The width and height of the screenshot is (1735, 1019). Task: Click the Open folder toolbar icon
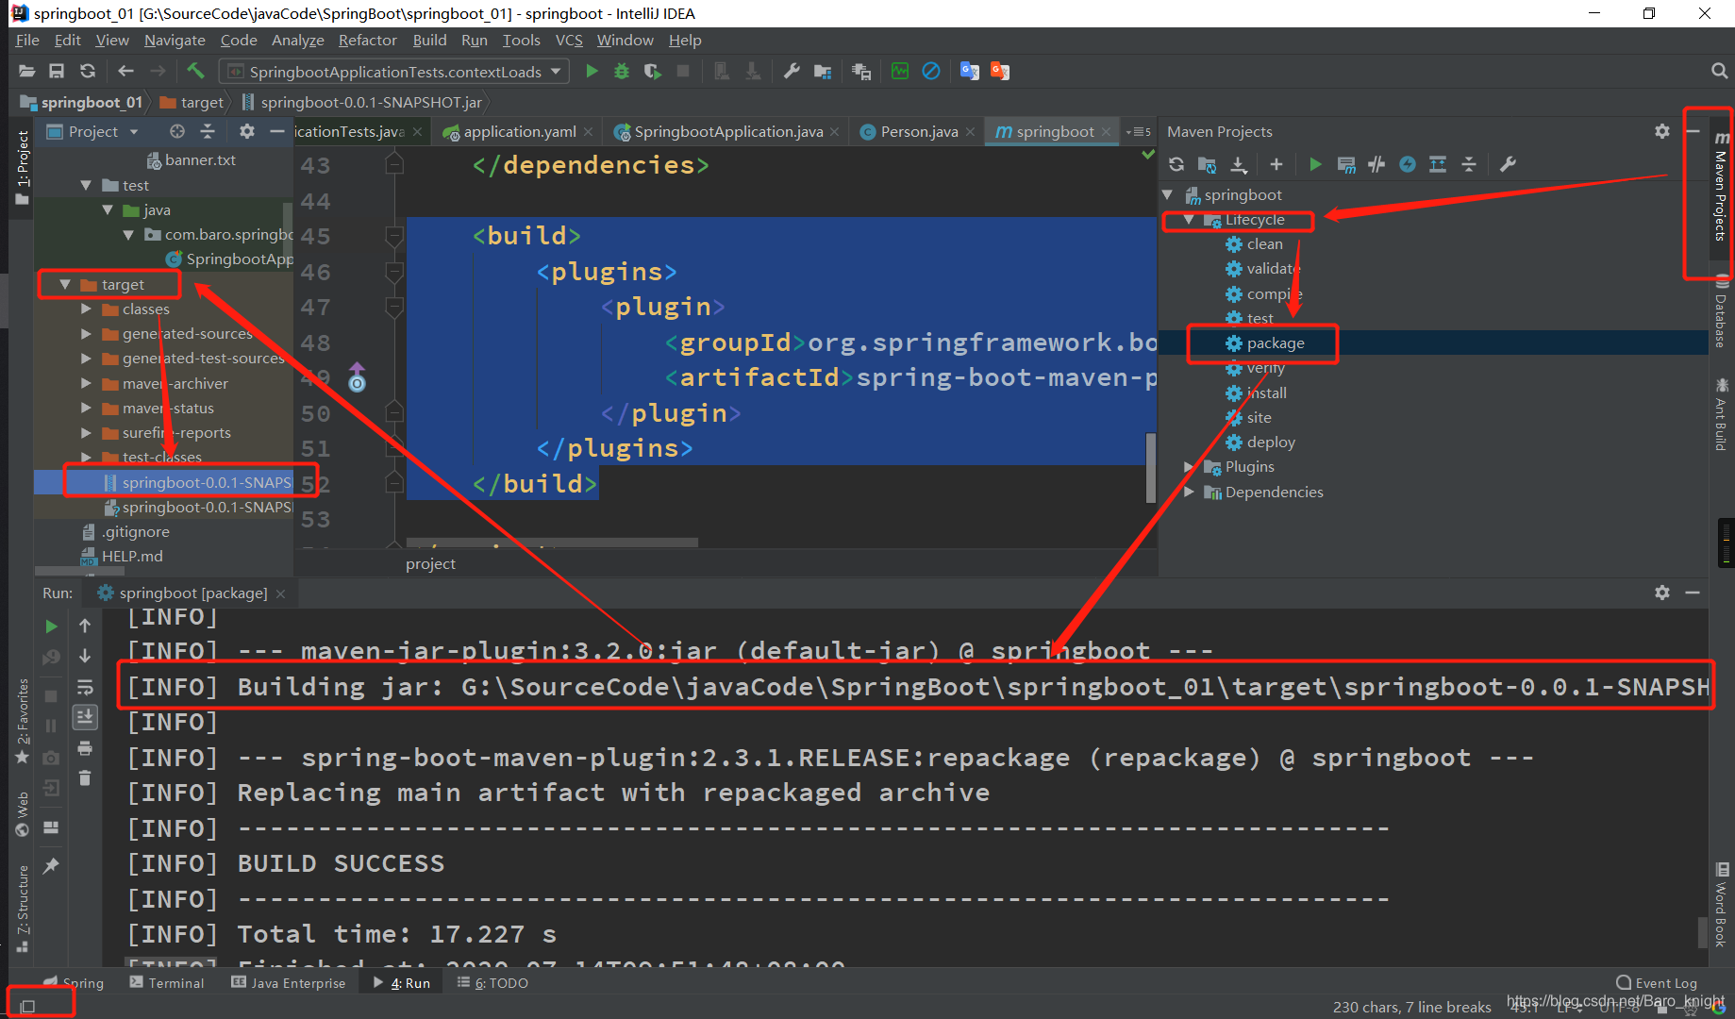[x=26, y=71]
